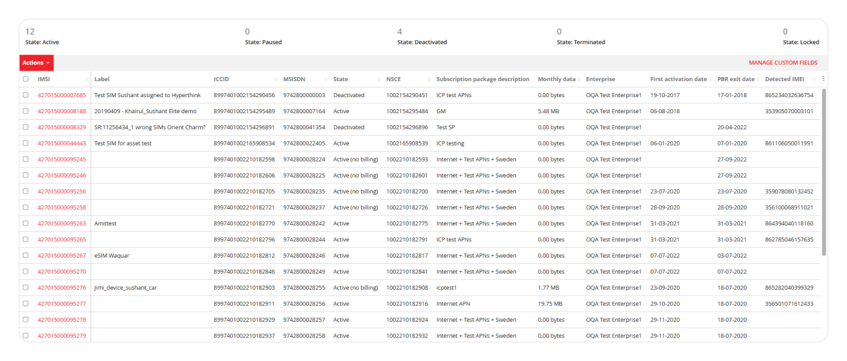Click the sort arrows on the NSCE column
Screen dimensions: 847x361
coord(429,79)
